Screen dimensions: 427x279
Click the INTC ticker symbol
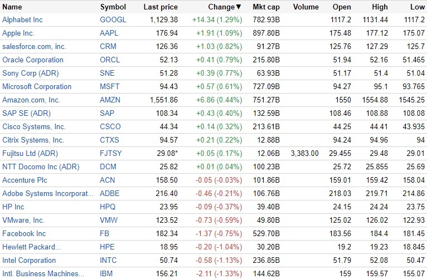coord(109,261)
